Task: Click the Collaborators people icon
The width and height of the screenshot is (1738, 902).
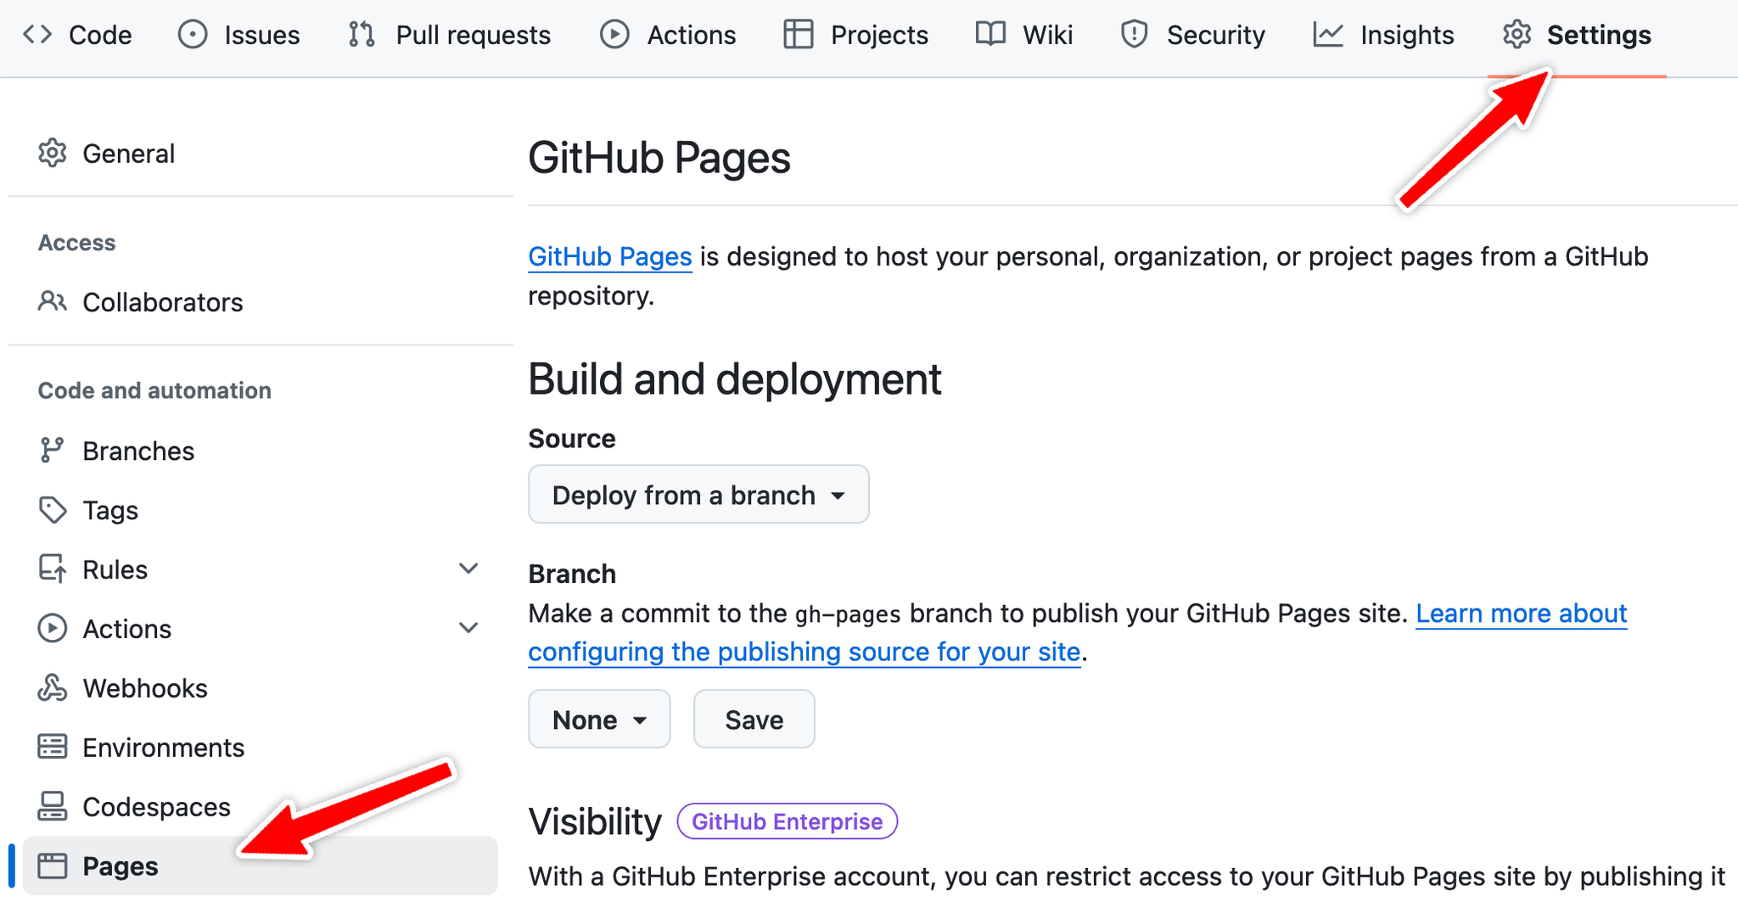Action: pyautogui.click(x=53, y=301)
